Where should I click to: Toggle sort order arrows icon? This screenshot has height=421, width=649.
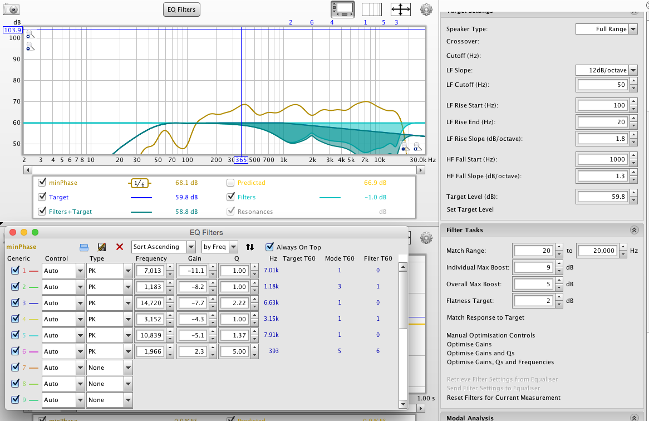pyautogui.click(x=249, y=247)
